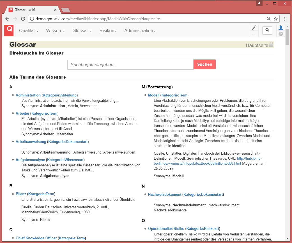Bookmark page with the star icon

pyautogui.click(x=276, y=19)
